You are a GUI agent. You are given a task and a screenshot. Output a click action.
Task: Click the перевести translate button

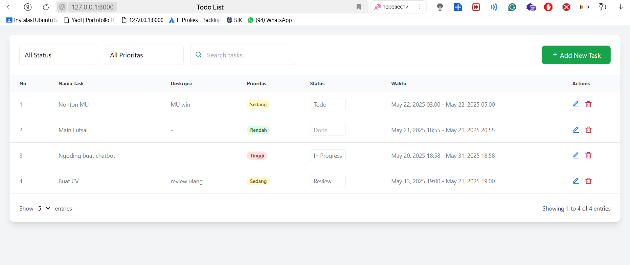click(392, 7)
